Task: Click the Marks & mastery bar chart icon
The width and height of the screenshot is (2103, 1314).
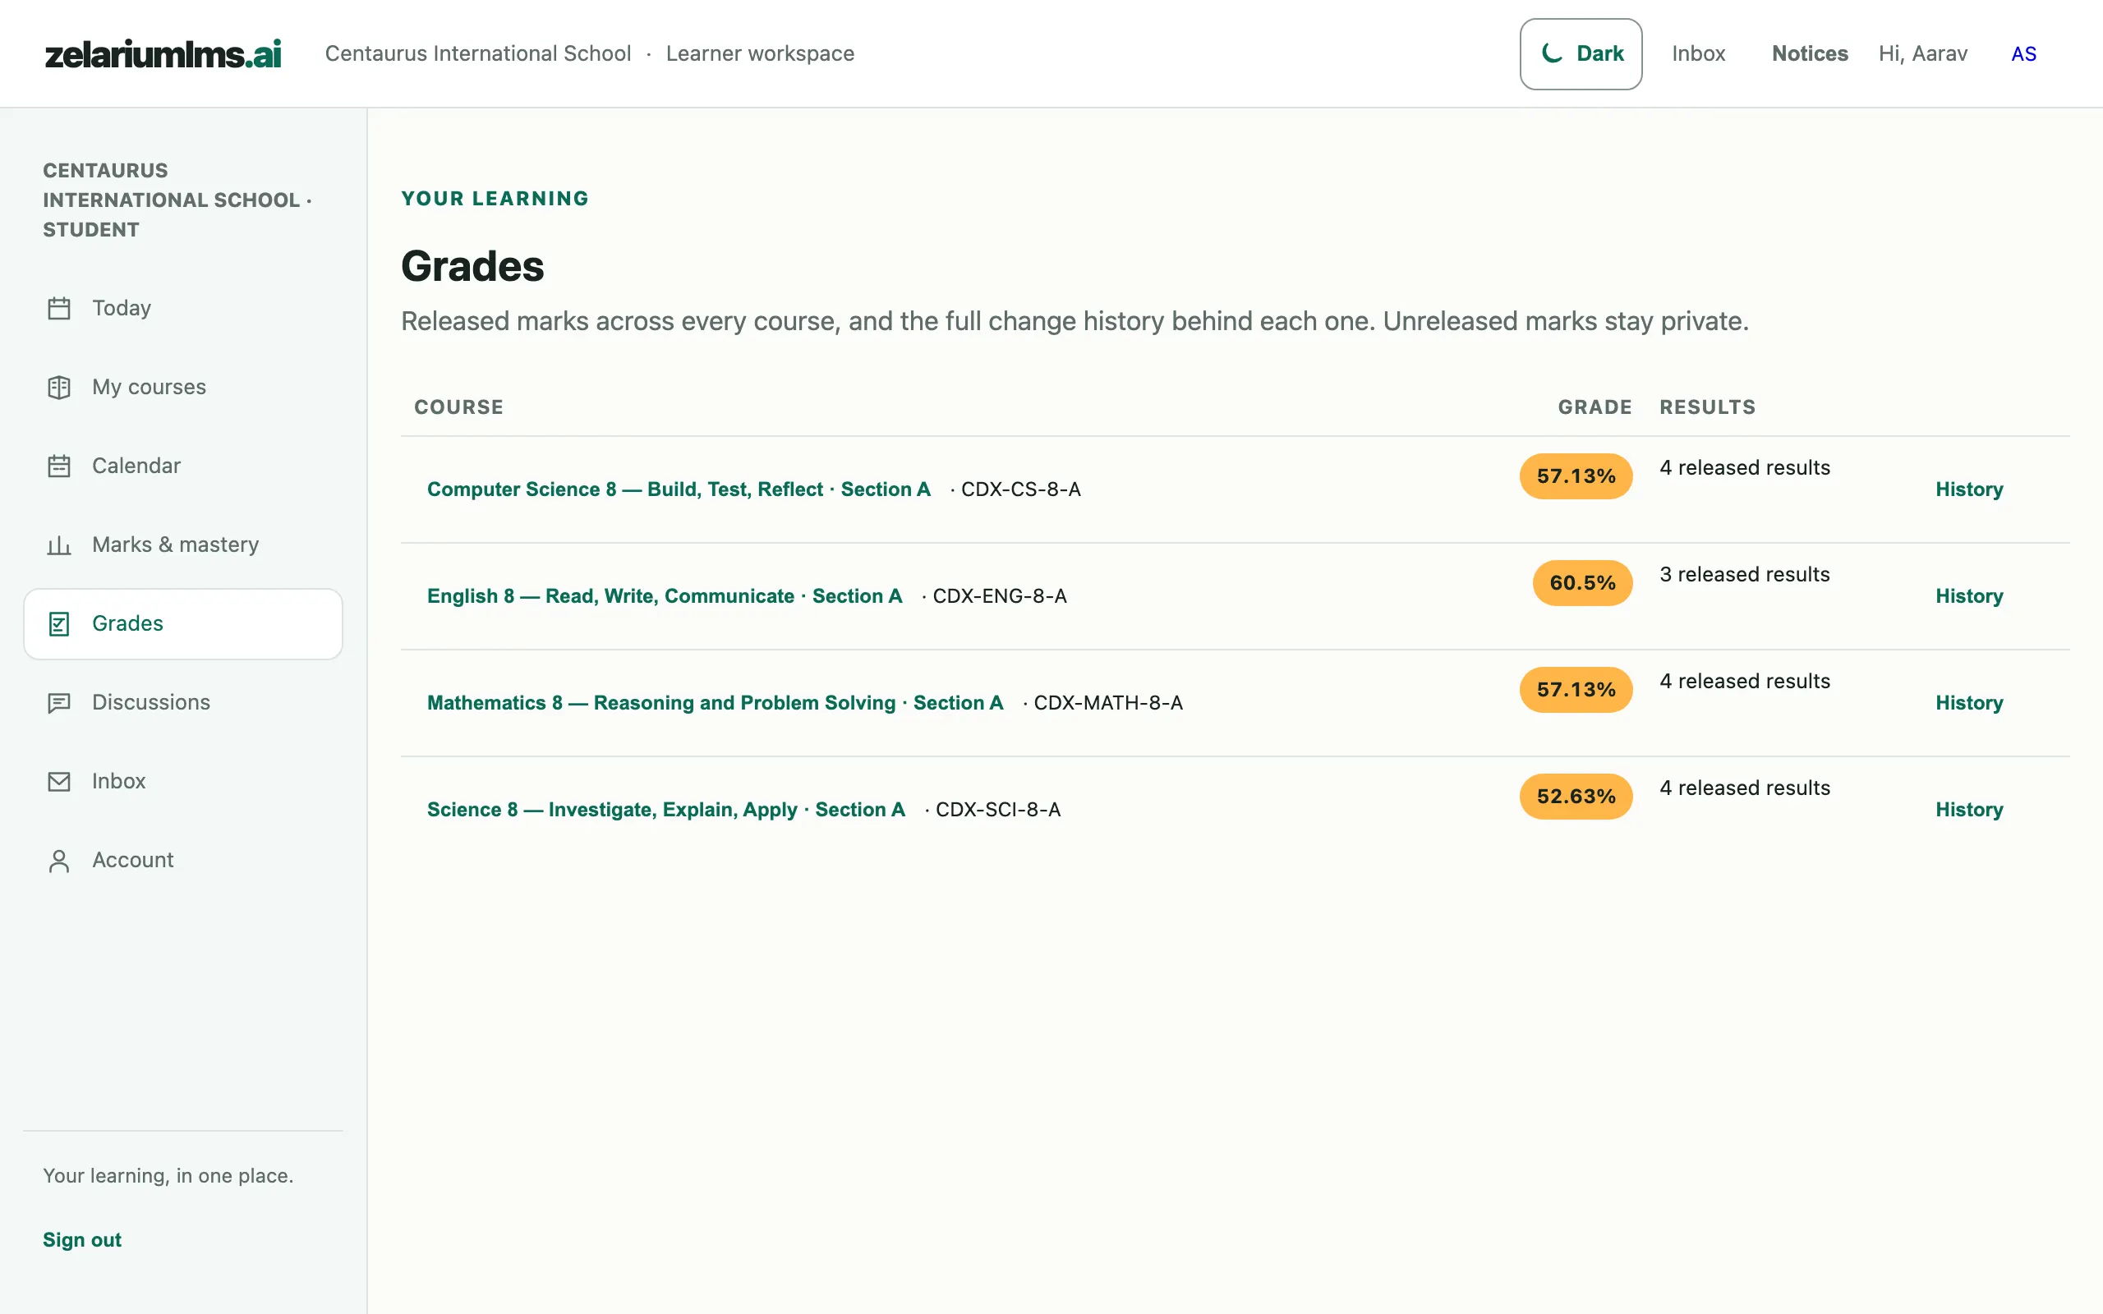Action: pos(59,544)
